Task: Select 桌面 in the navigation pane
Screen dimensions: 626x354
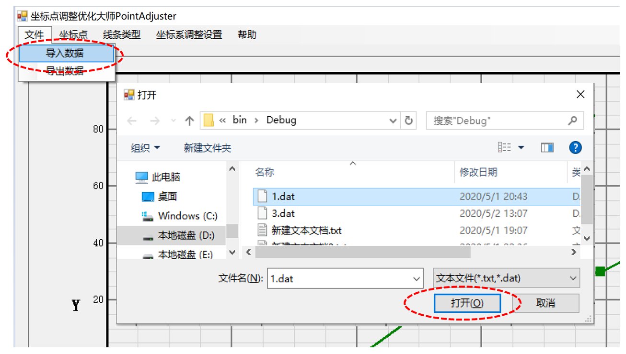Action: 160,197
